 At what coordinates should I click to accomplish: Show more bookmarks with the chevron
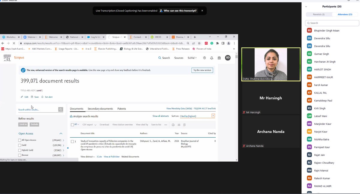[x=234, y=49]
